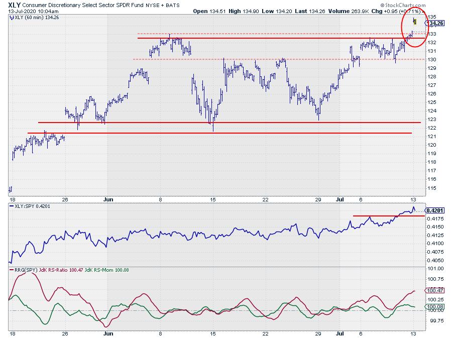
Task: Click the candlestick icon before XLY (60 min)
Action: coord(12,17)
